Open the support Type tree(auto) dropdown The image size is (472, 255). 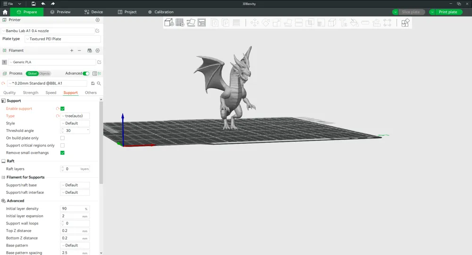[75, 116]
